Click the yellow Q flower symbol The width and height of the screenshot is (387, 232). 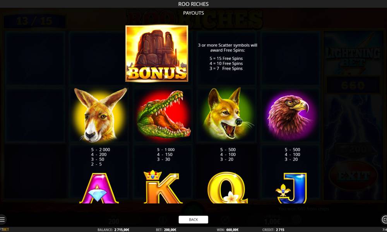[x=227, y=188]
